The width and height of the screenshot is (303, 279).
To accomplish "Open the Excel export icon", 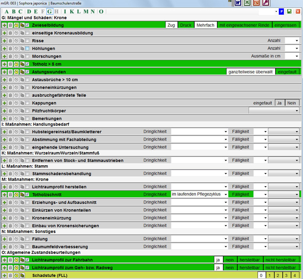I will coord(247,3).
